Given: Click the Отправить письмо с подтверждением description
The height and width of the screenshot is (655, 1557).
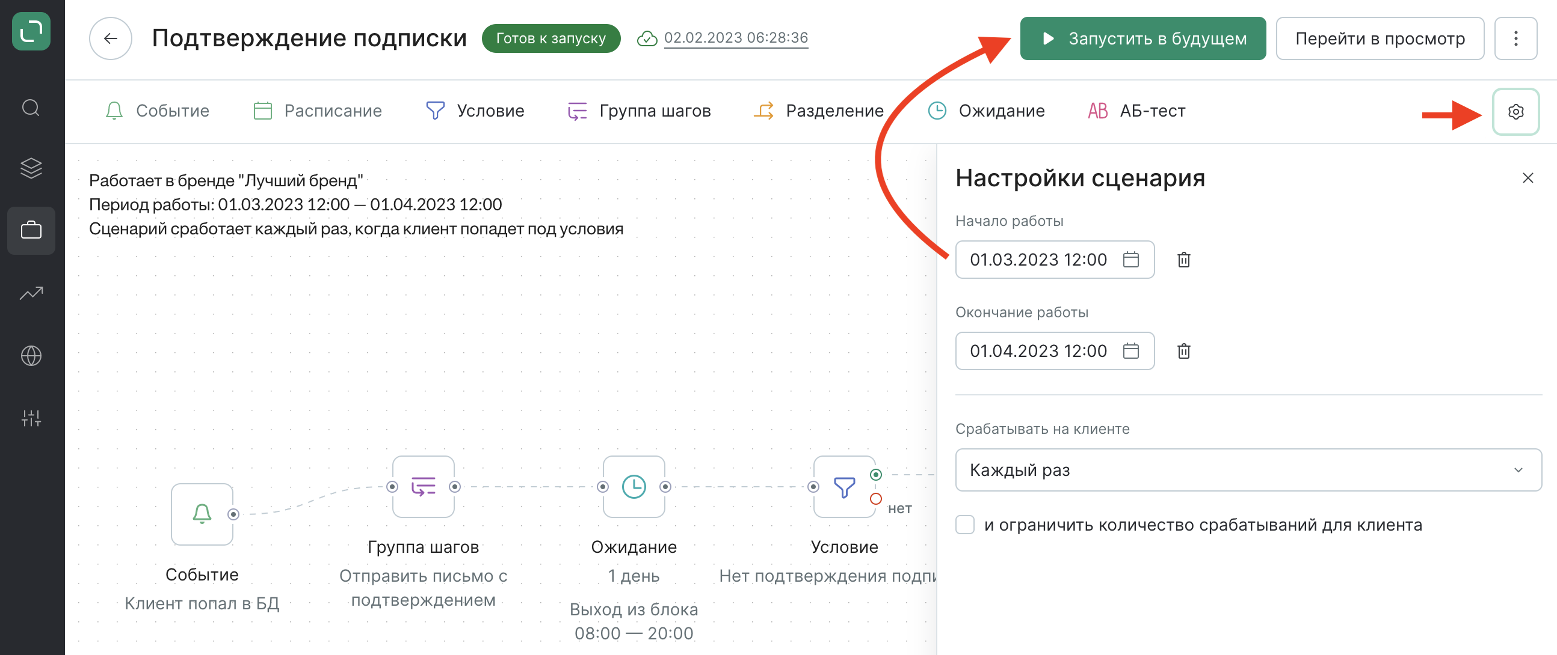Looking at the screenshot, I should (x=423, y=588).
